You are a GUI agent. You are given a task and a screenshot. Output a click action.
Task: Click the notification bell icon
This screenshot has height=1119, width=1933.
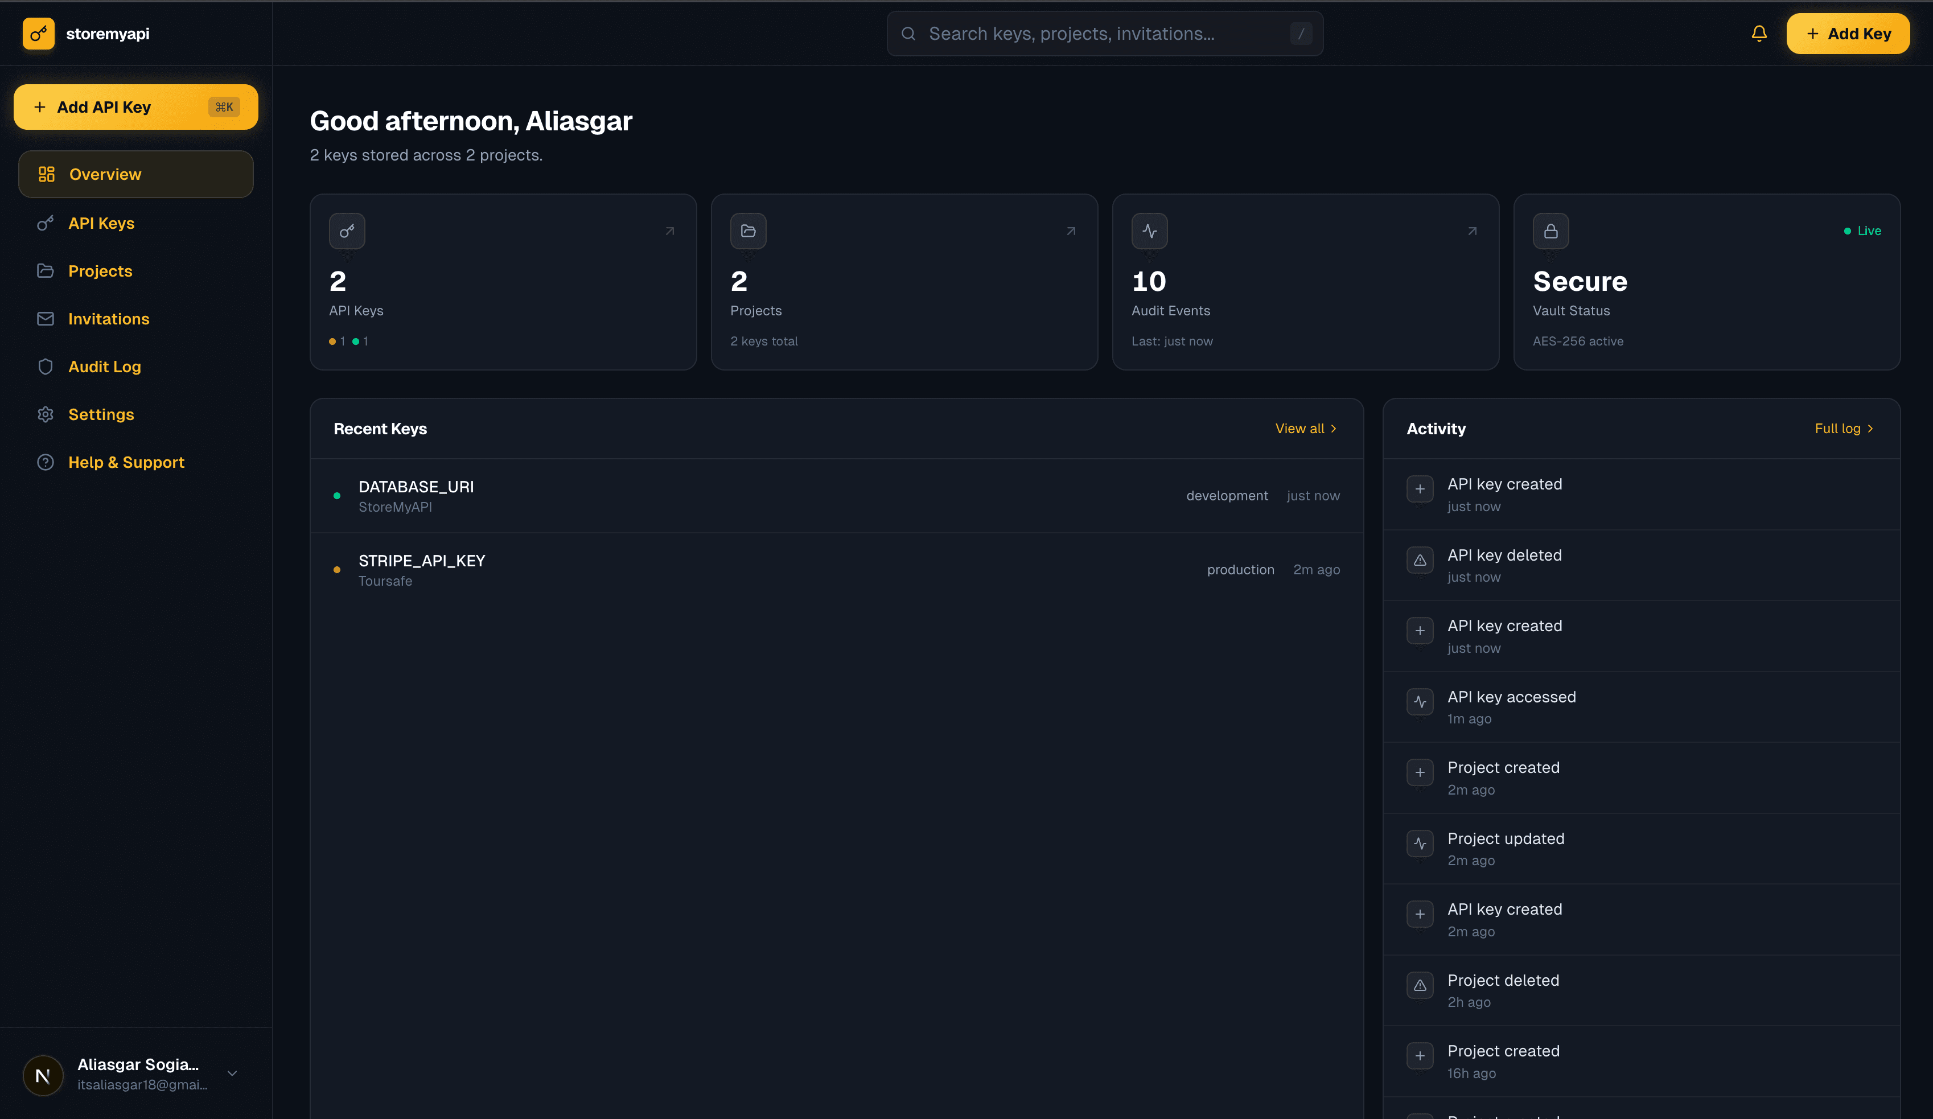click(x=1759, y=33)
